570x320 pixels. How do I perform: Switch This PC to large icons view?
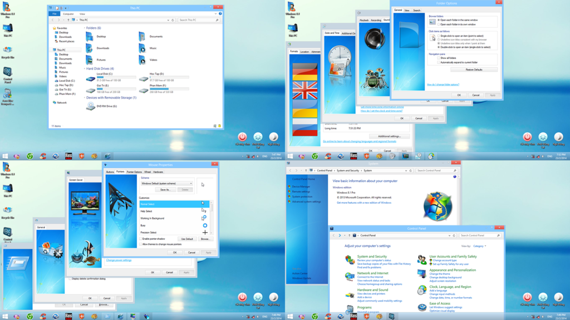tap(219, 126)
